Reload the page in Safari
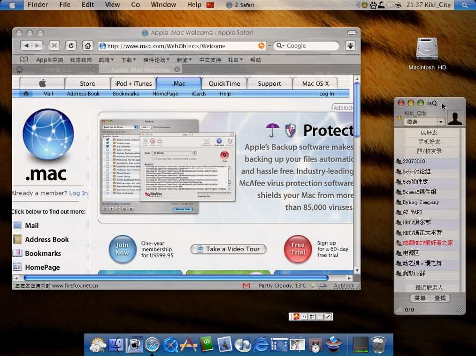 click(71, 46)
